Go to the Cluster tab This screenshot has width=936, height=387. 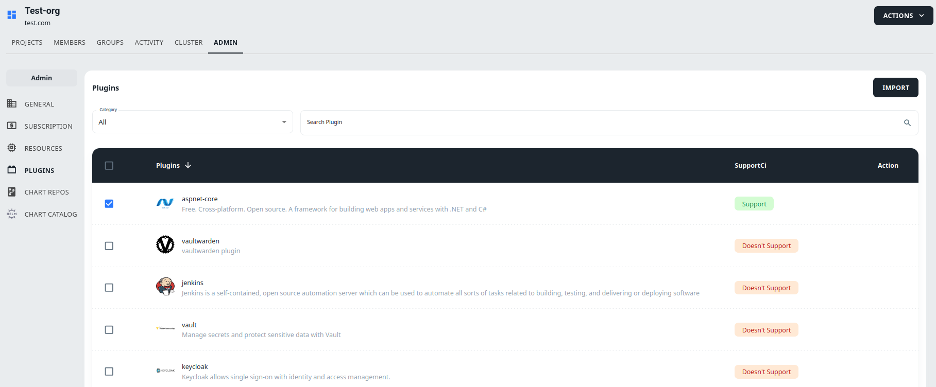(189, 43)
